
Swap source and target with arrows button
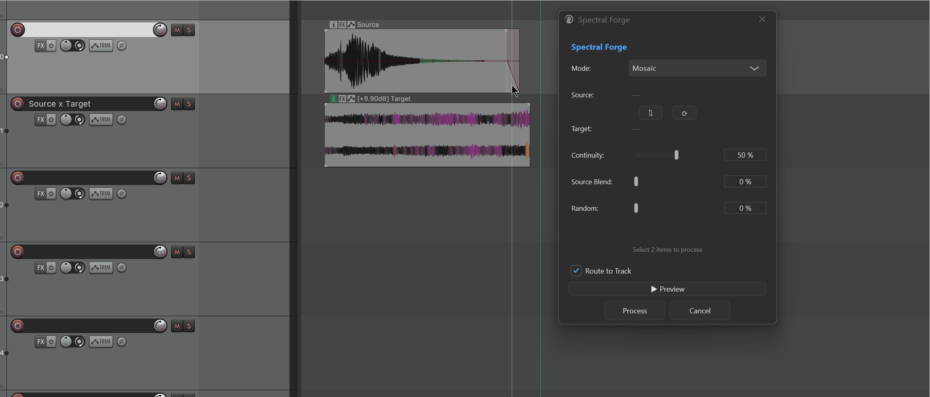tap(650, 113)
